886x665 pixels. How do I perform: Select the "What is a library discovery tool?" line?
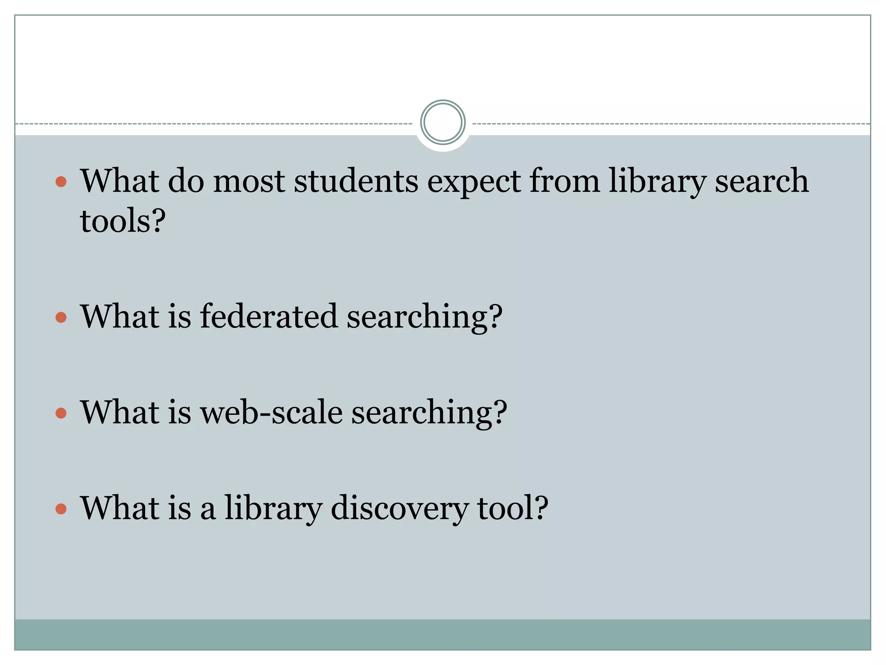[314, 508]
